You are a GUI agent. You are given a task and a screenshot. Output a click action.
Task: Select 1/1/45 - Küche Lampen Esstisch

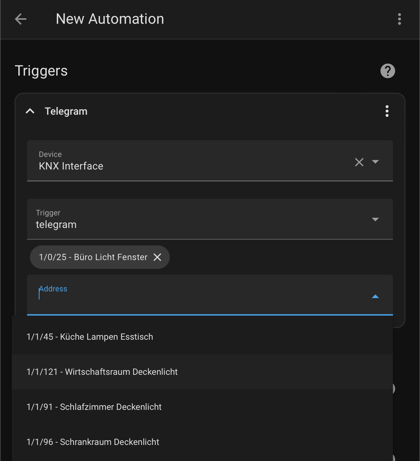pos(202,337)
